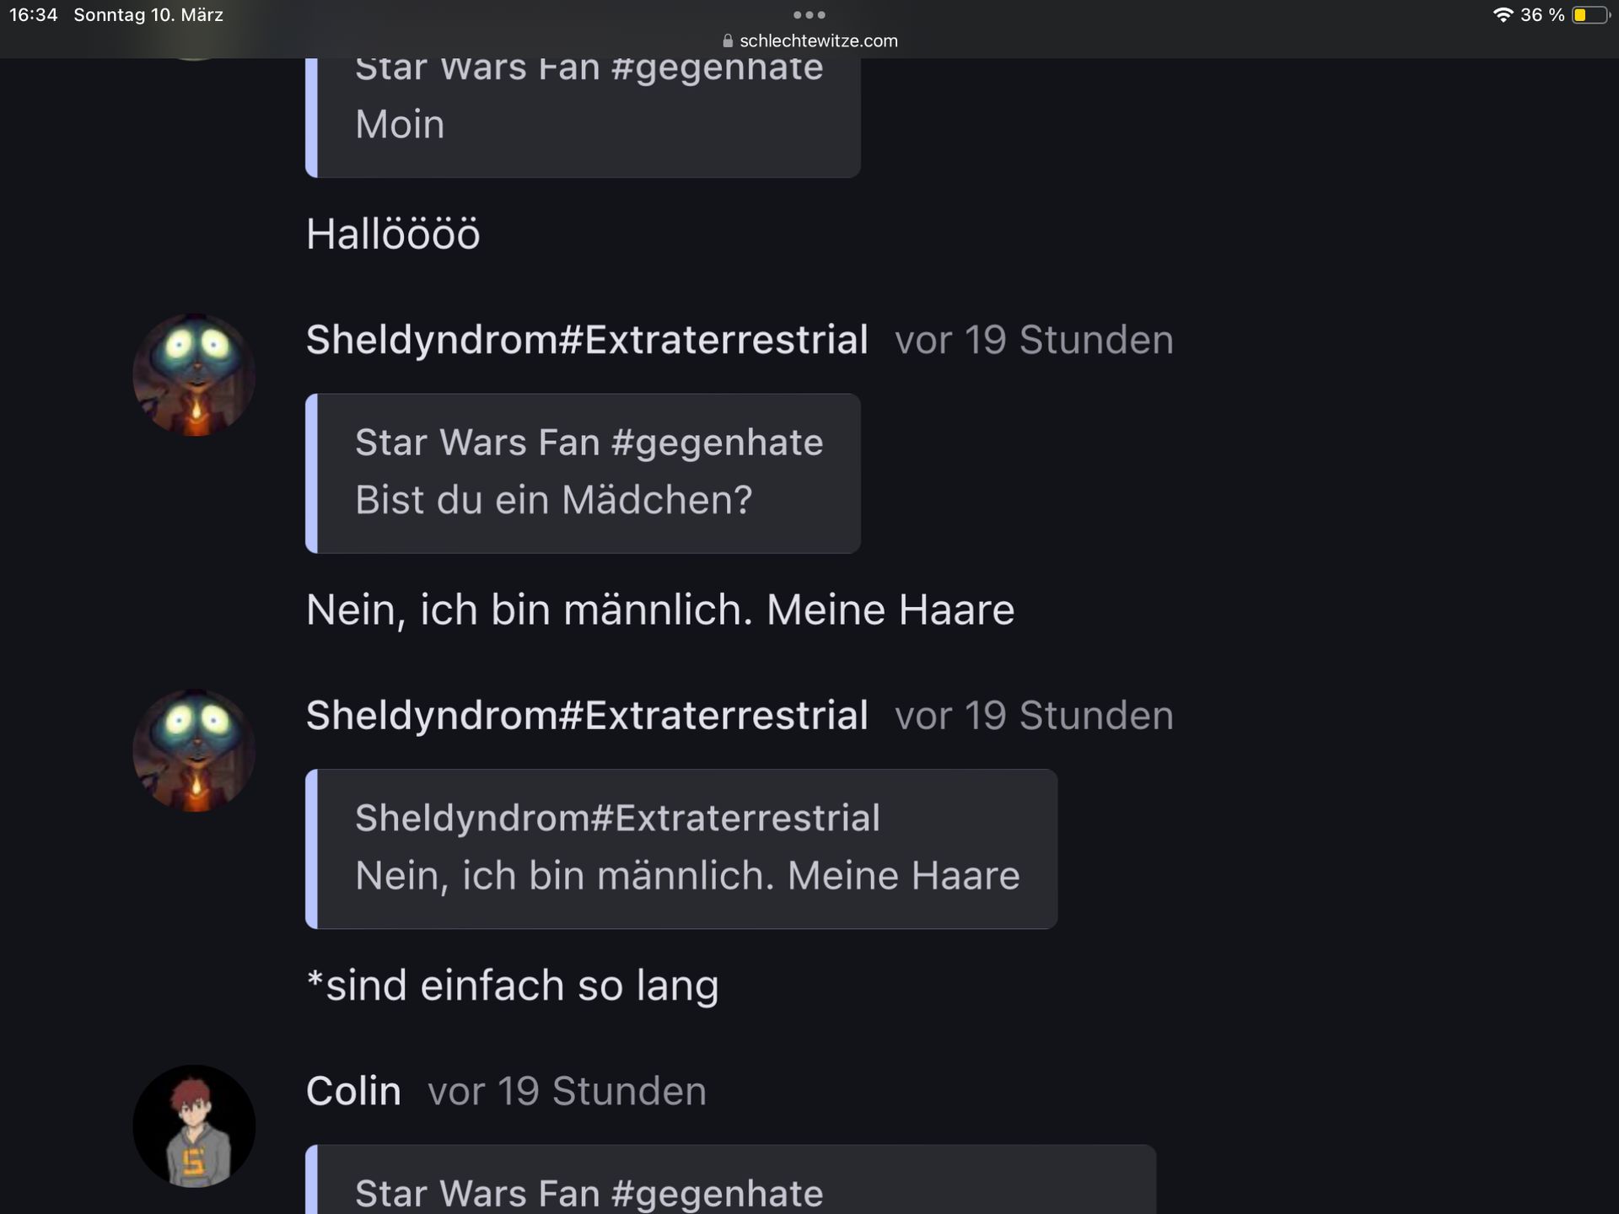Tap the 16:34 clock in status bar
The width and height of the screenshot is (1619, 1214).
point(34,15)
